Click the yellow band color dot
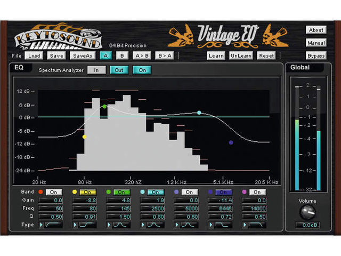Viewport: 341px width, 256px height. [x=75, y=192]
